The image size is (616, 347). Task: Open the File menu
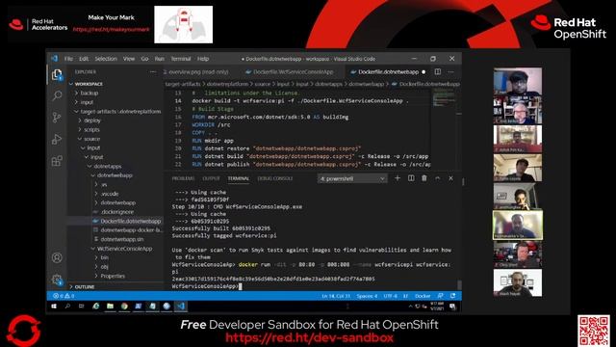(68, 59)
